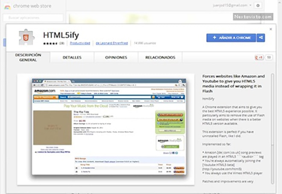Click the Google +1 button

(258, 57)
